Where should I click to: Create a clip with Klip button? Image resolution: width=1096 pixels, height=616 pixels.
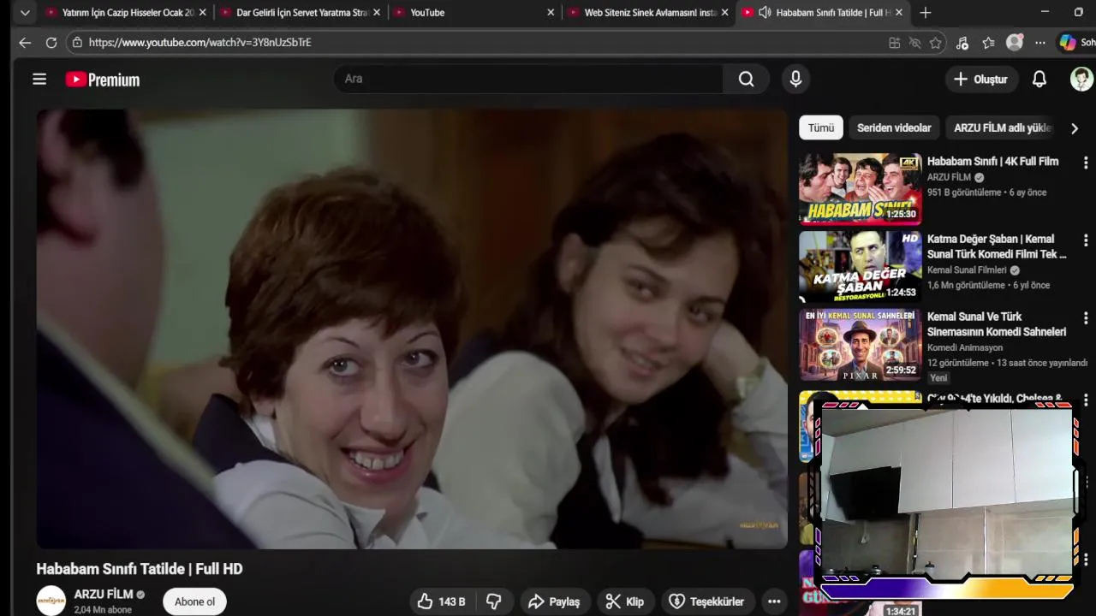click(625, 601)
